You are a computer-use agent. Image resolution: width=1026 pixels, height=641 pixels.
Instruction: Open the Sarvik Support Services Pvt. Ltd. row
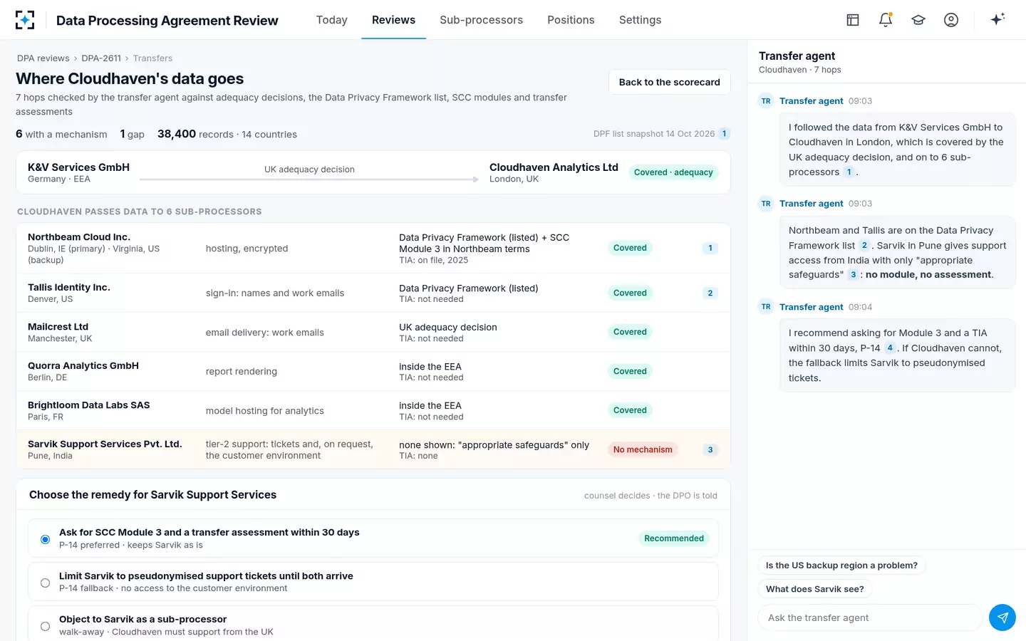click(373, 449)
